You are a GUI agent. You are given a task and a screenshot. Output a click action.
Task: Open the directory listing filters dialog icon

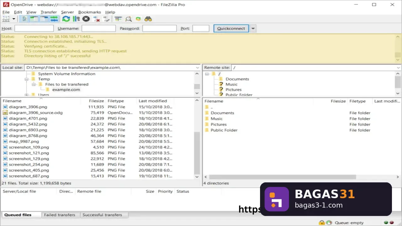(x=118, y=19)
